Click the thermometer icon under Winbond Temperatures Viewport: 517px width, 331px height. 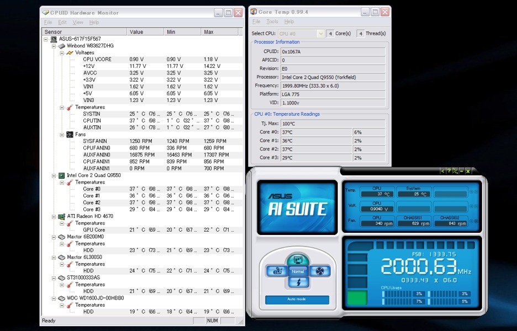click(70, 108)
